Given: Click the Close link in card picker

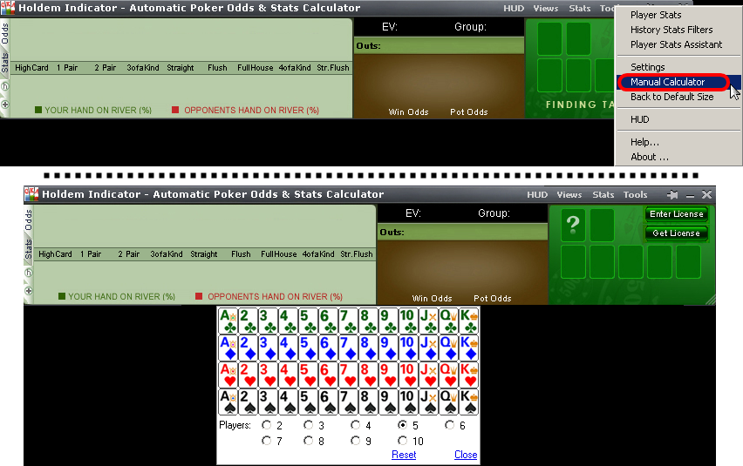Looking at the screenshot, I should point(466,455).
